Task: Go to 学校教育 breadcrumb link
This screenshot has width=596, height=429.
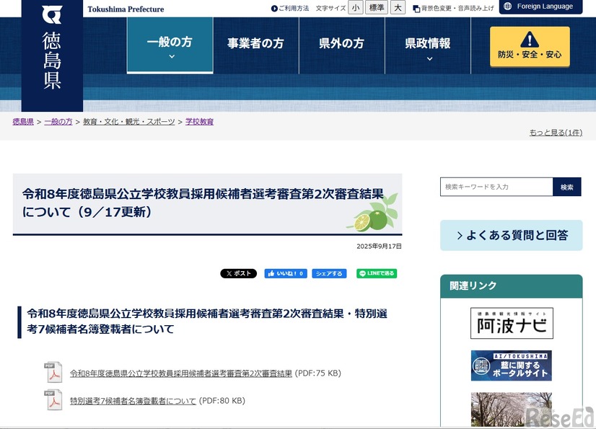Action: coord(200,122)
